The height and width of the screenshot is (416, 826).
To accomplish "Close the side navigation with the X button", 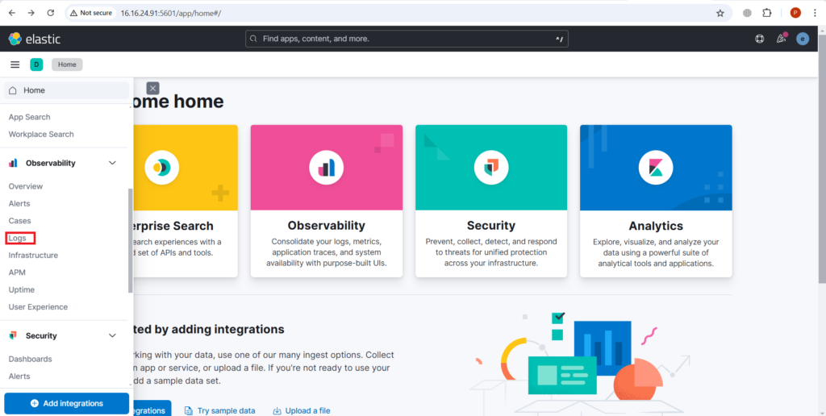I will (152, 88).
